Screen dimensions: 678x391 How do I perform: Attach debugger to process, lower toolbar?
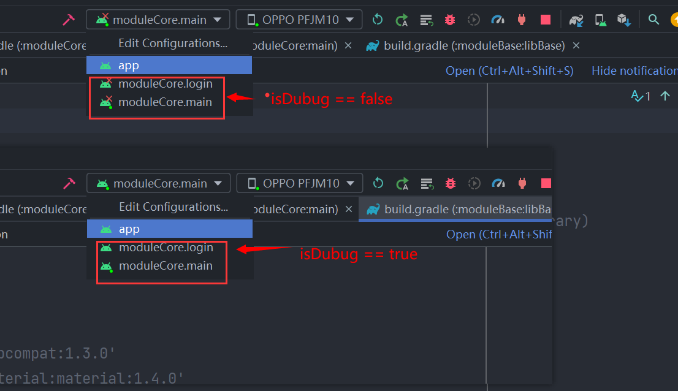tap(522, 184)
